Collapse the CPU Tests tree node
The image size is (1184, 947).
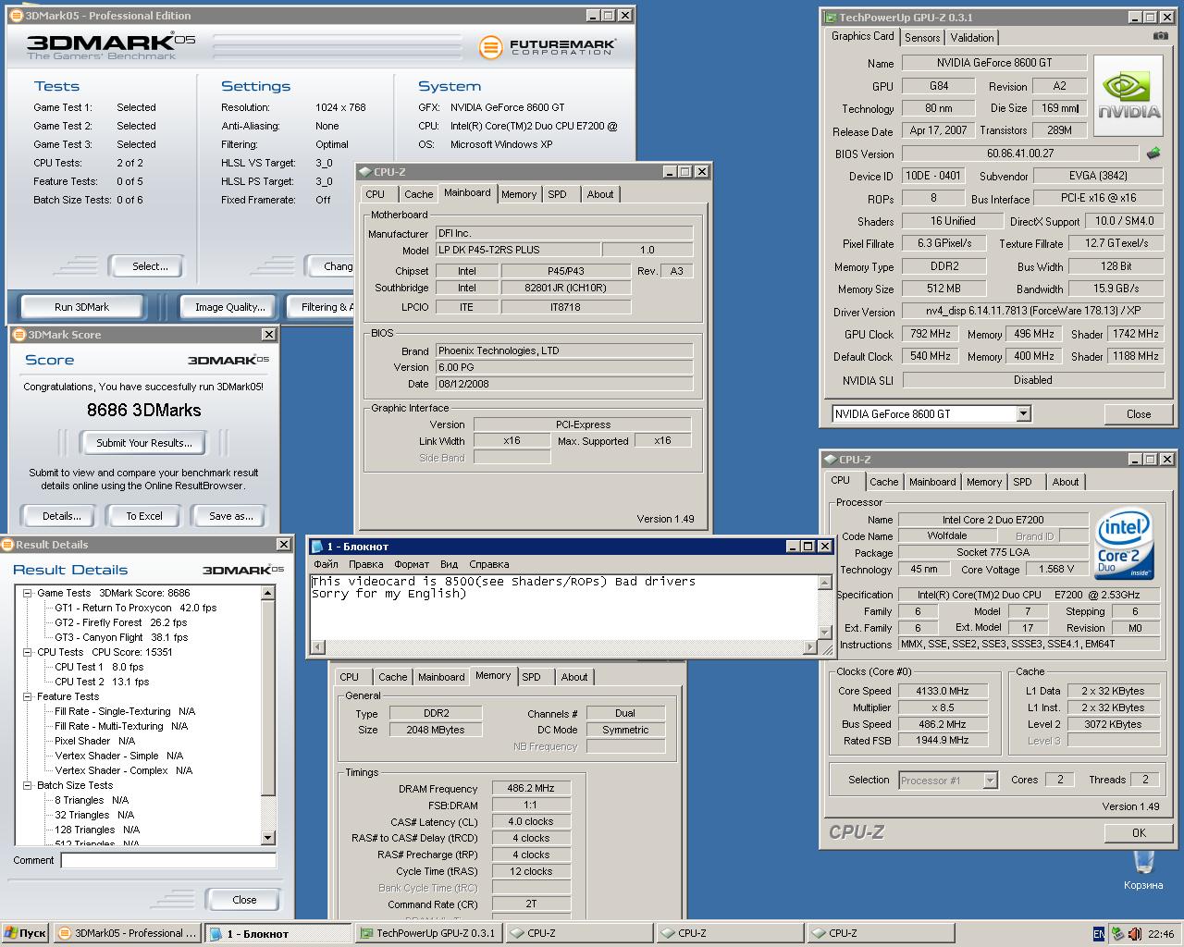(x=28, y=652)
